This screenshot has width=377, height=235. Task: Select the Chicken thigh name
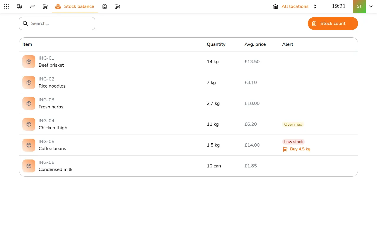click(53, 128)
